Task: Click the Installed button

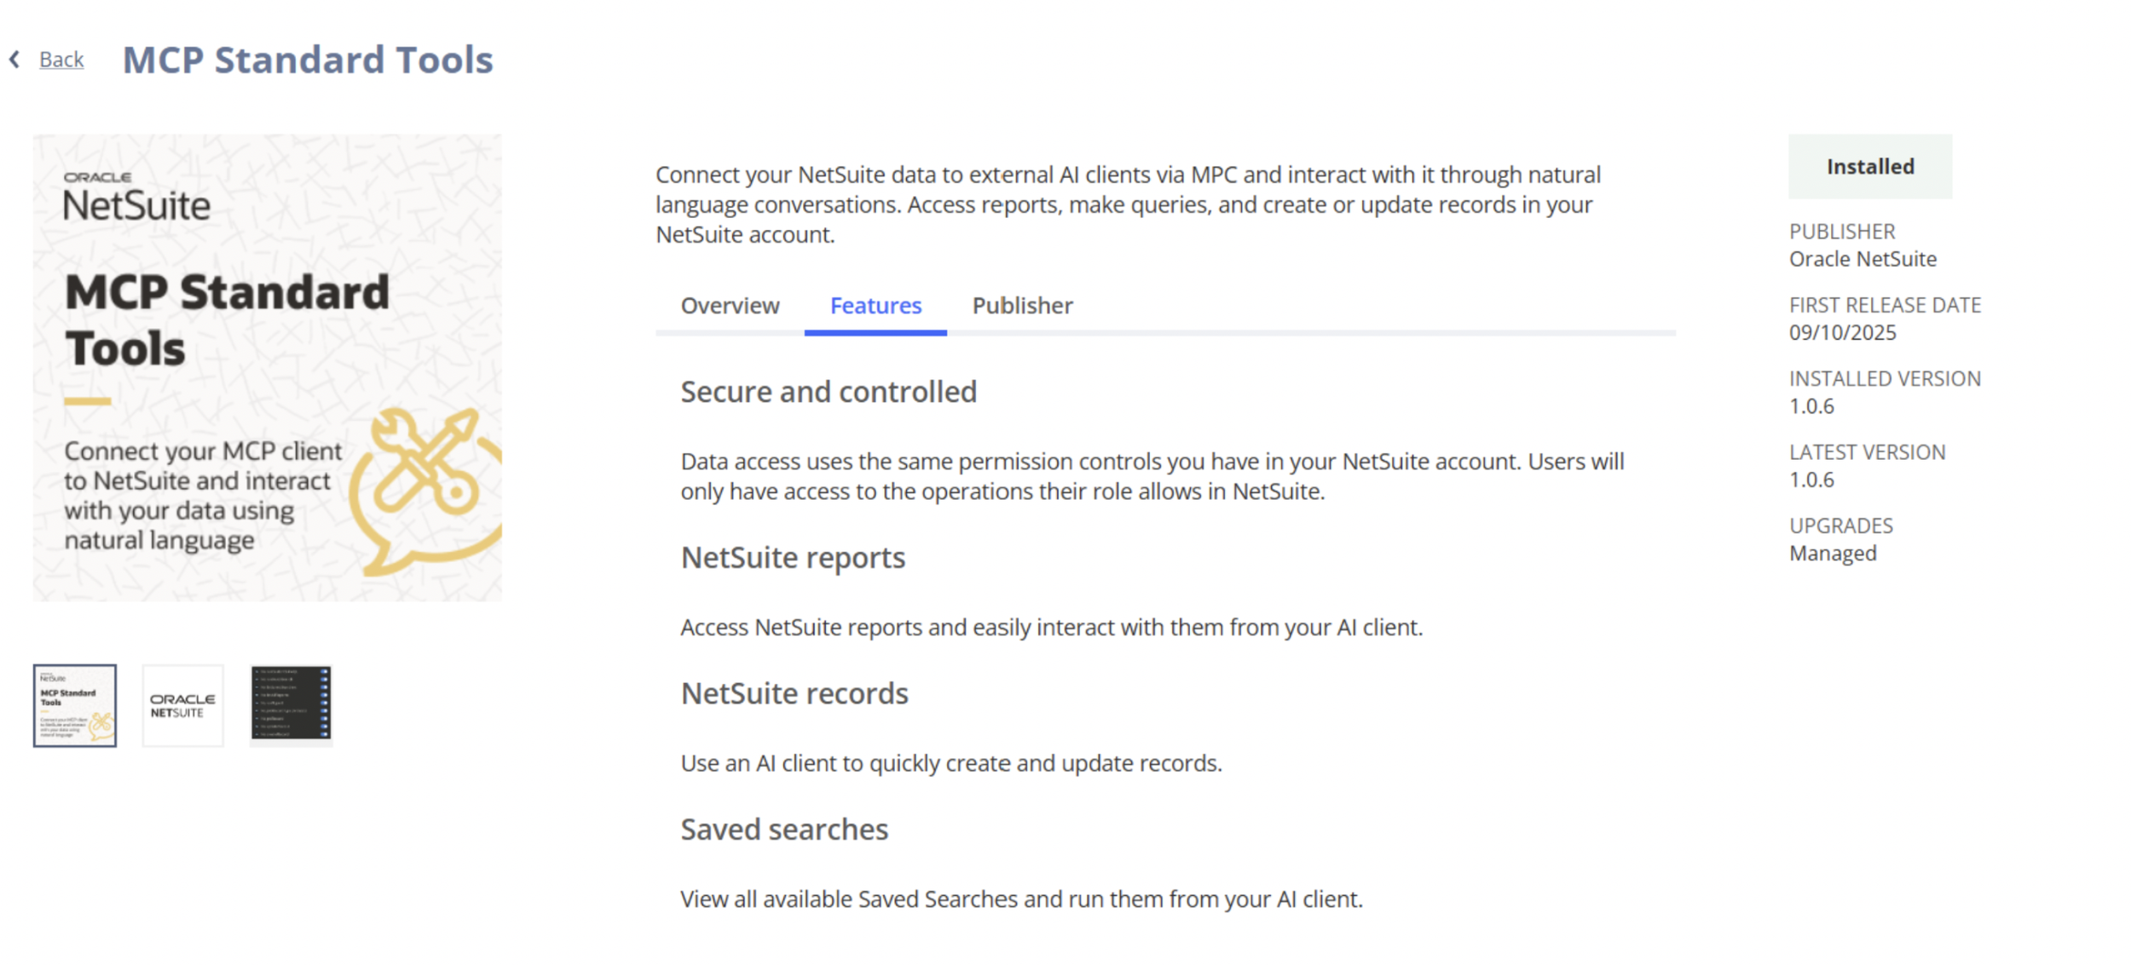Action: 1869,167
